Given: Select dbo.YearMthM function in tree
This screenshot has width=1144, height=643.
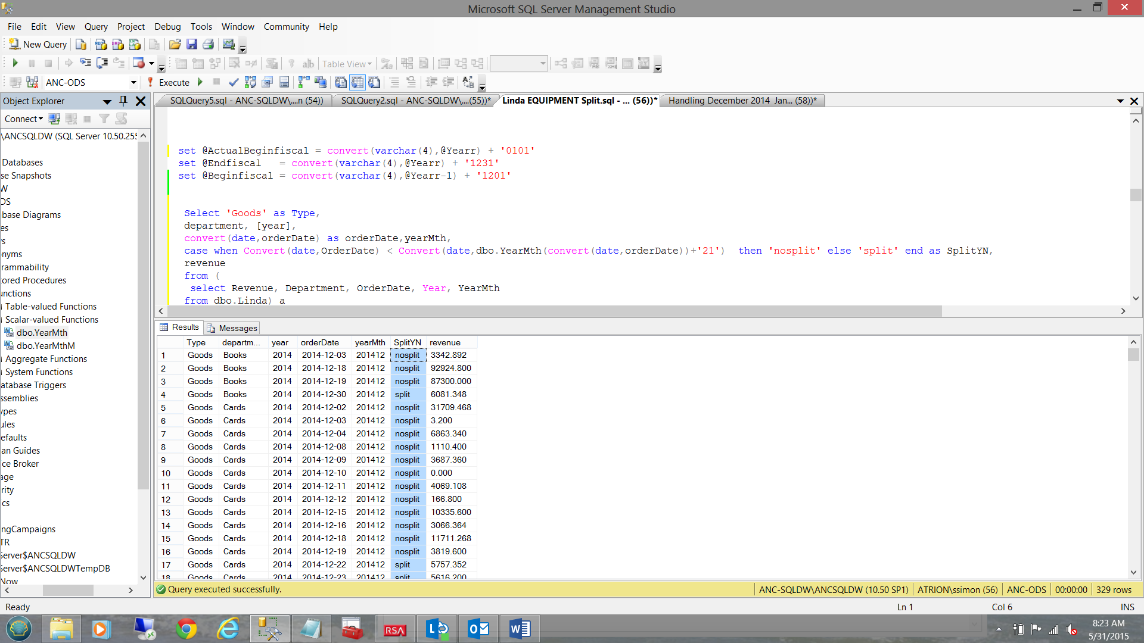Looking at the screenshot, I should point(45,346).
